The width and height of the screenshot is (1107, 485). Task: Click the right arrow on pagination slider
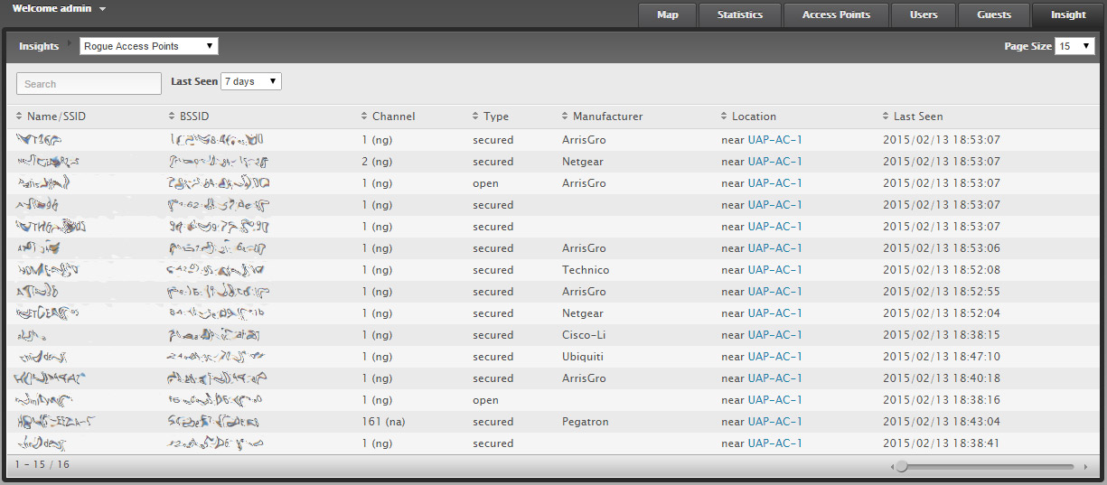point(1084,467)
